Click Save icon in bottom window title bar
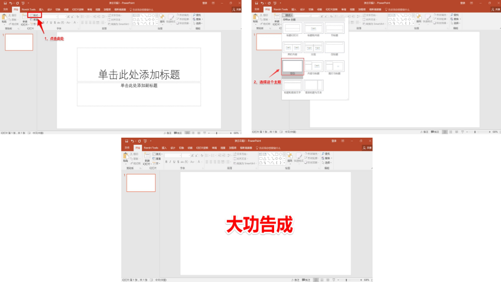501x282 pixels. tap(127, 141)
